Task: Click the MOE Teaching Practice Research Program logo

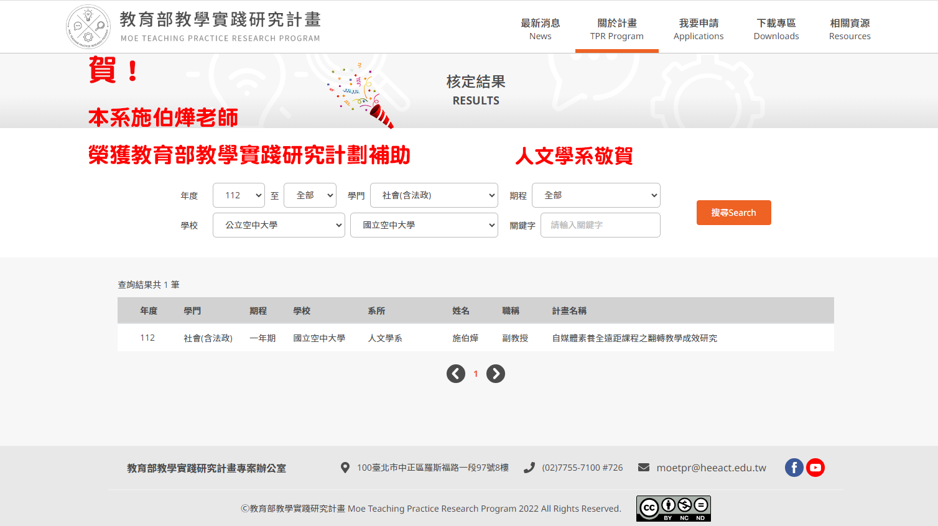Action: coord(88,27)
